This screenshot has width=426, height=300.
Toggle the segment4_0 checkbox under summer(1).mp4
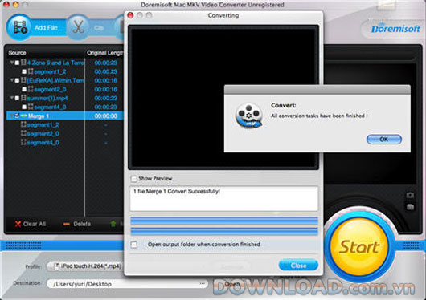coord(24,107)
